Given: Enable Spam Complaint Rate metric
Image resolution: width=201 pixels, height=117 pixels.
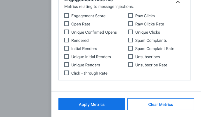Looking at the screenshot, I should point(131,49).
